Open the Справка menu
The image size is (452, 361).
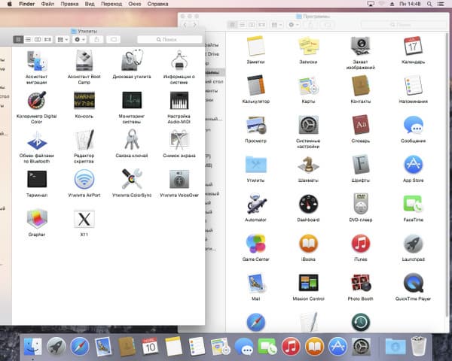click(157, 4)
